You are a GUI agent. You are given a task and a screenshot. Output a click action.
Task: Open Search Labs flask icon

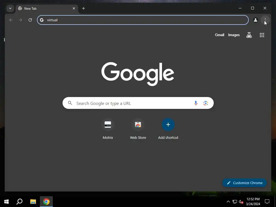click(x=249, y=35)
